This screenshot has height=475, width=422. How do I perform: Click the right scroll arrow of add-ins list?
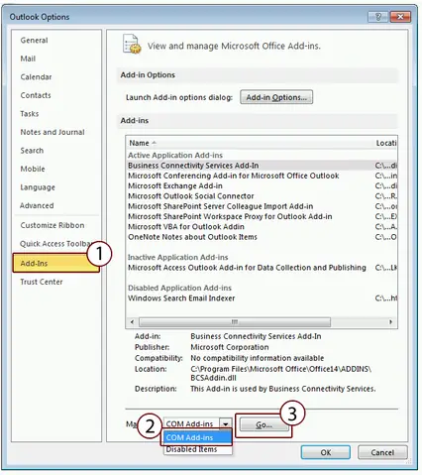391,321
